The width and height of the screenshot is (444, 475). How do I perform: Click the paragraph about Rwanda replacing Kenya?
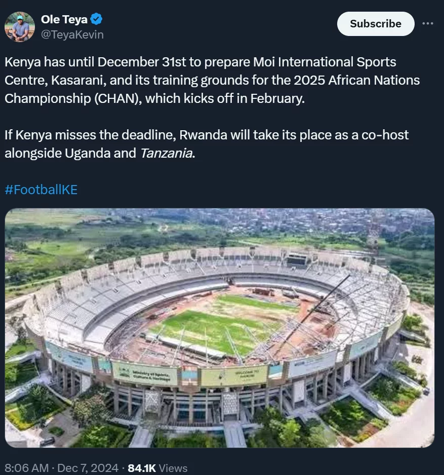click(x=207, y=144)
